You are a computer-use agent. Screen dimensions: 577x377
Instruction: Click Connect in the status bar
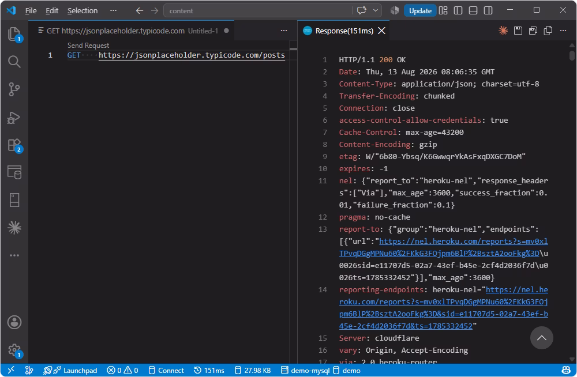[x=166, y=370]
